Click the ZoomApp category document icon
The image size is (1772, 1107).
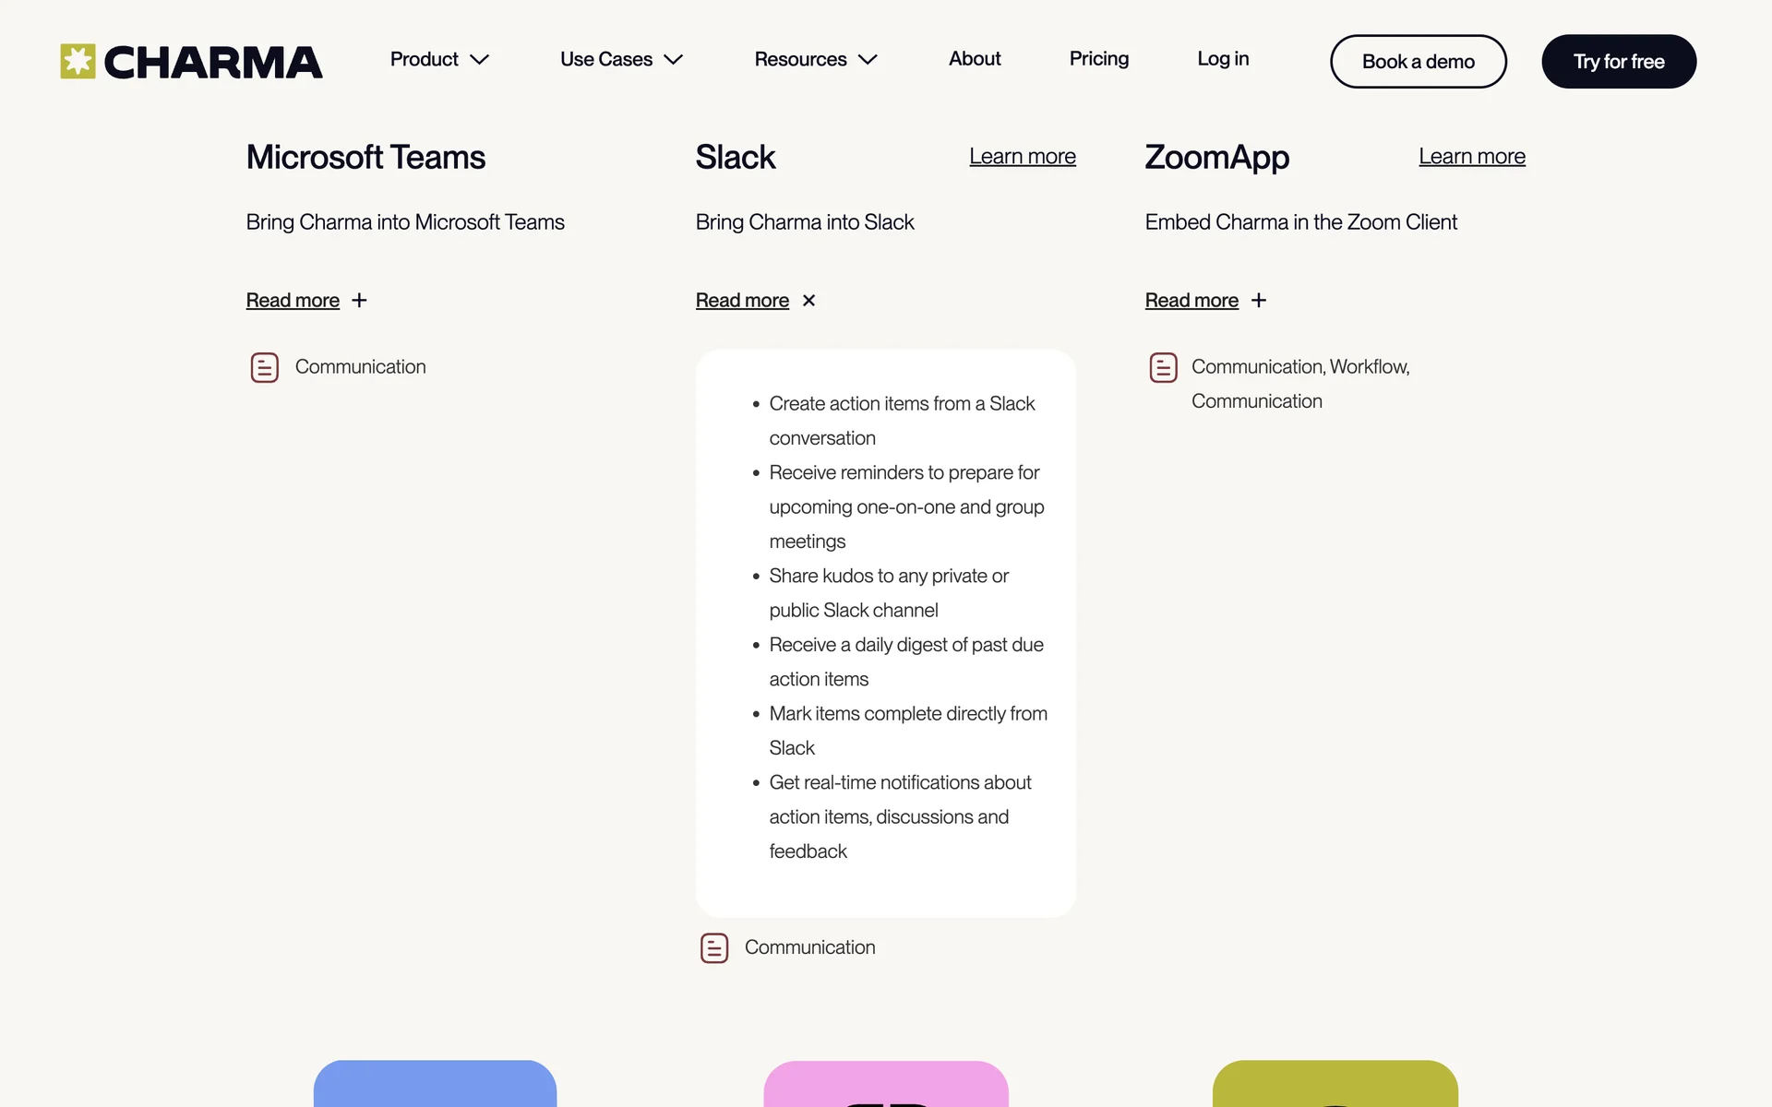[1163, 367]
